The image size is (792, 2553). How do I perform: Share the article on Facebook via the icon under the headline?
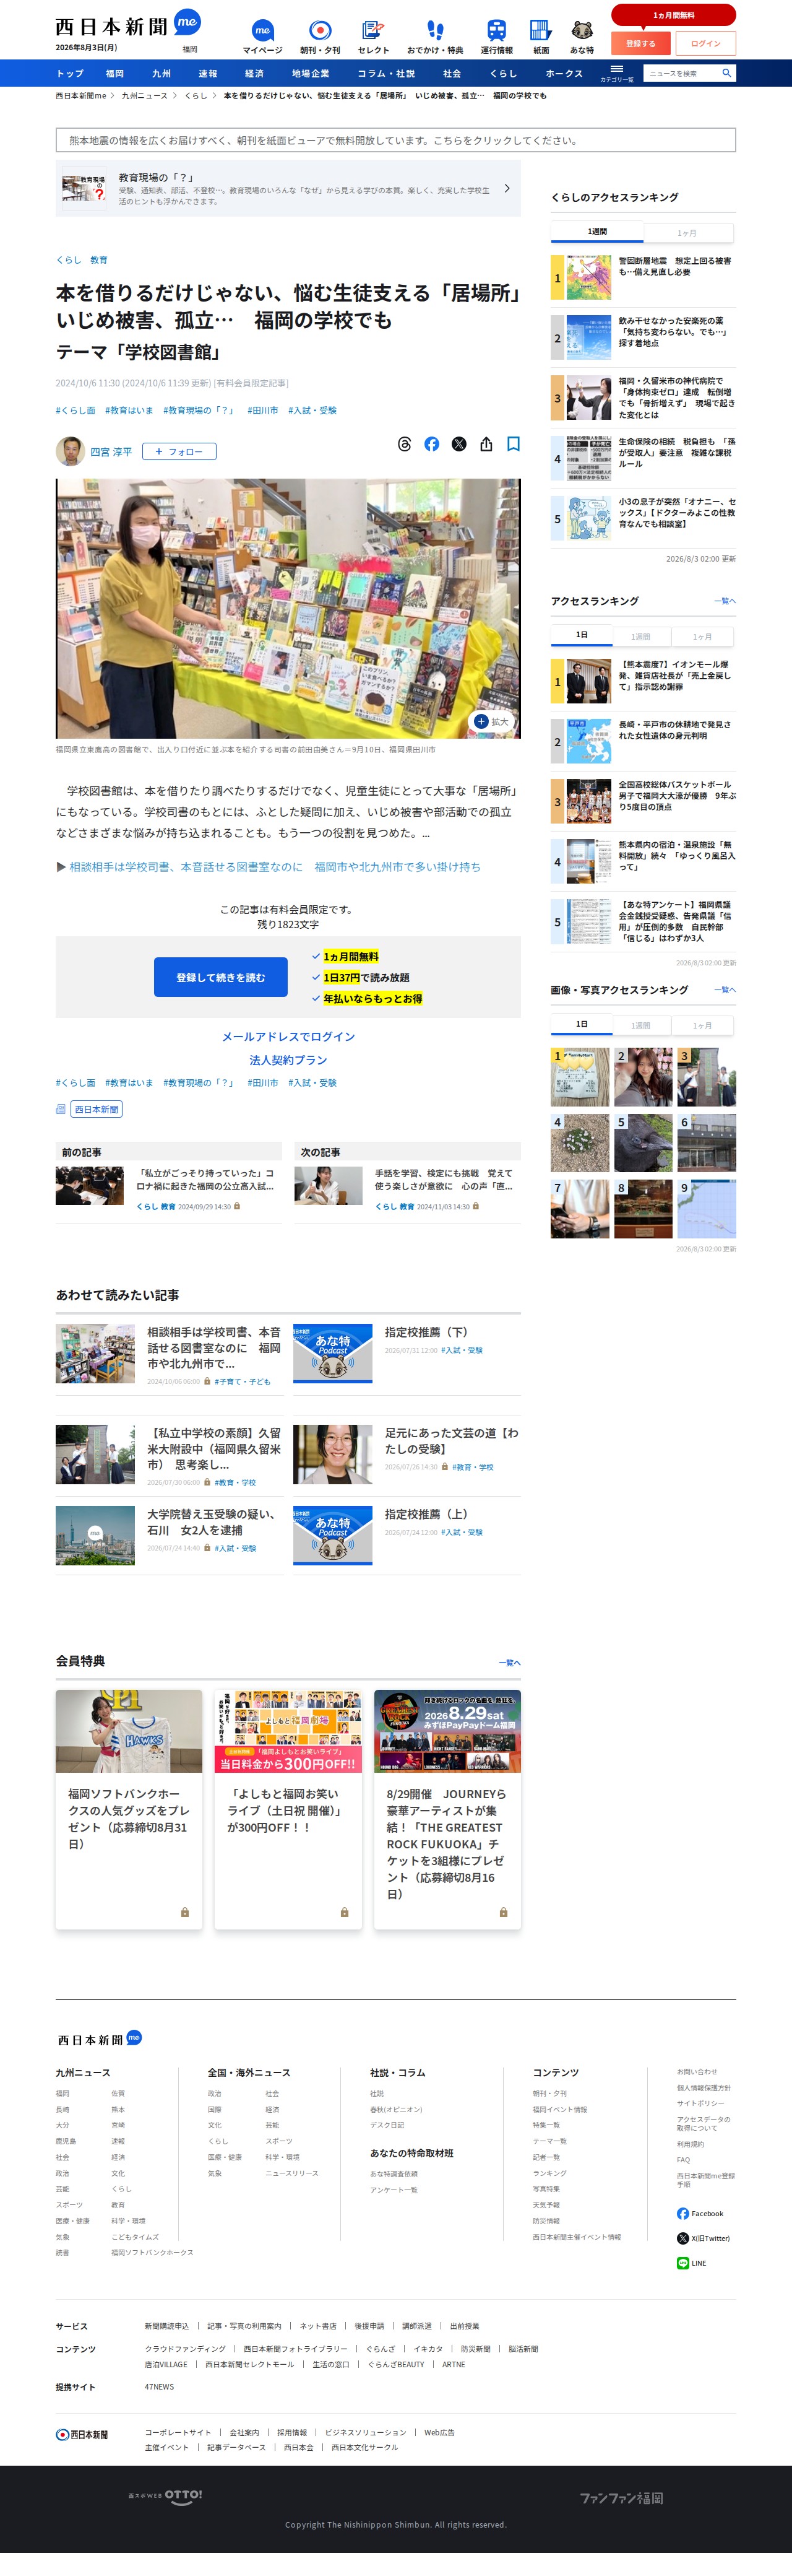click(x=432, y=444)
